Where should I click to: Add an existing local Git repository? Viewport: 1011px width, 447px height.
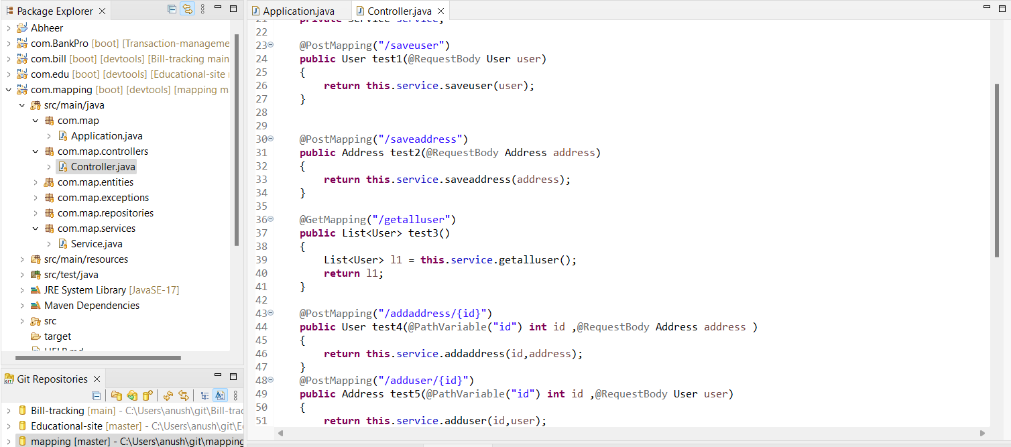click(x=115, y=395)
